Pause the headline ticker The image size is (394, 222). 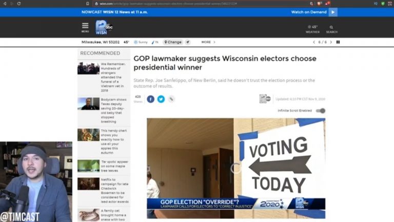tap(338, 42)
